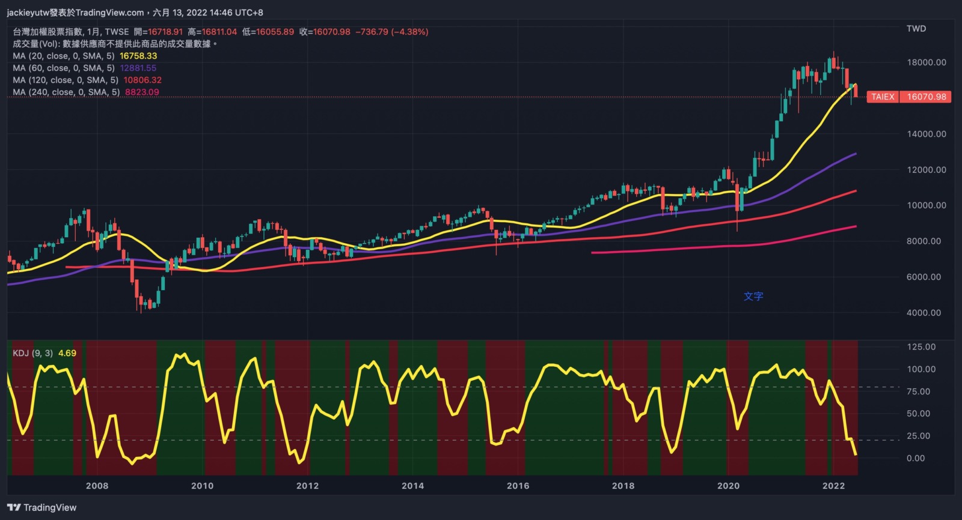Screen dimensions: 962x520
Task: Click the 2016 label on time axis
Action: click(518, 485)
